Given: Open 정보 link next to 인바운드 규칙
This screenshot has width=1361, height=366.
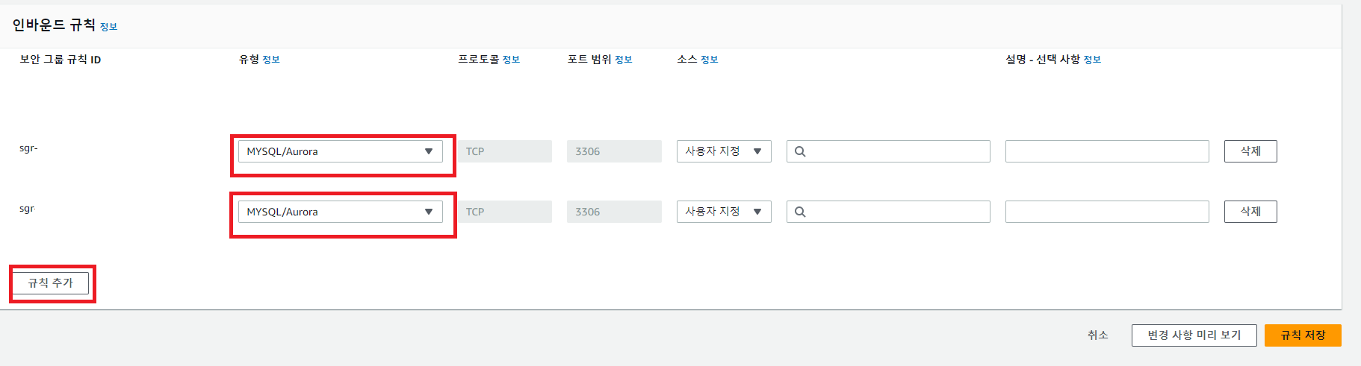Looking at the screenshot, I should (x=108, y=27).
